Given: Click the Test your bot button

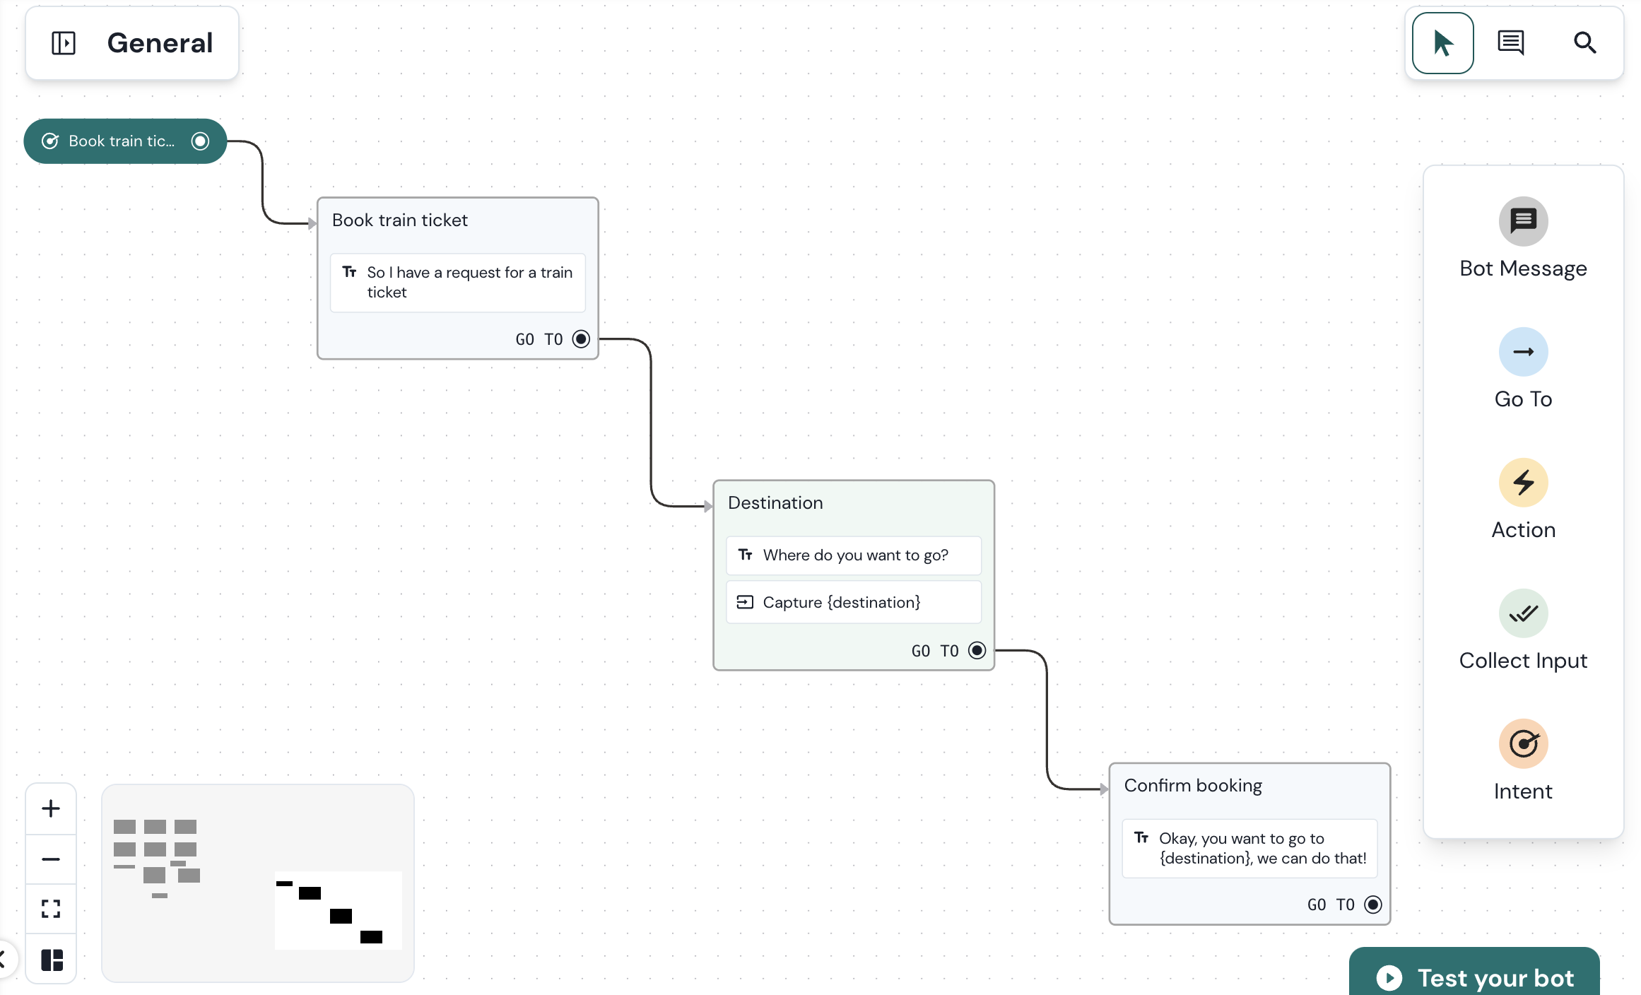Looking at the screenshot, I should click(1474, 977).
